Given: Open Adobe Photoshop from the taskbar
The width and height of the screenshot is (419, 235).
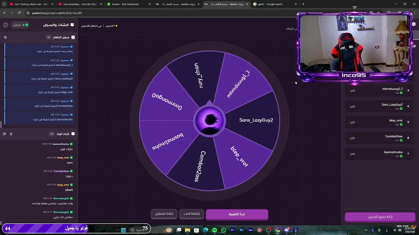Looking at the screenshot, I should (x=242, y=230).
